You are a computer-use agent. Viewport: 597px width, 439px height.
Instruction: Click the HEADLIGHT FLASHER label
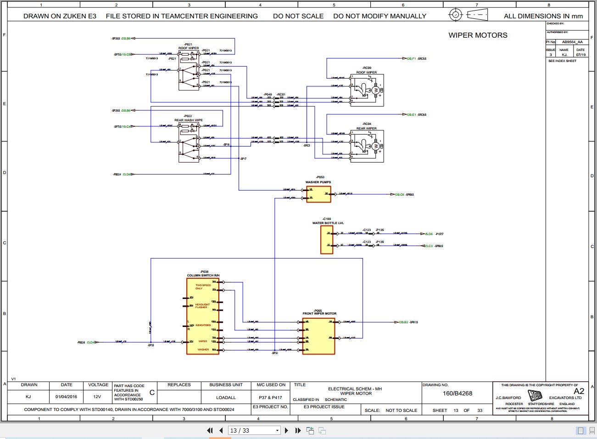pos(202,306)
